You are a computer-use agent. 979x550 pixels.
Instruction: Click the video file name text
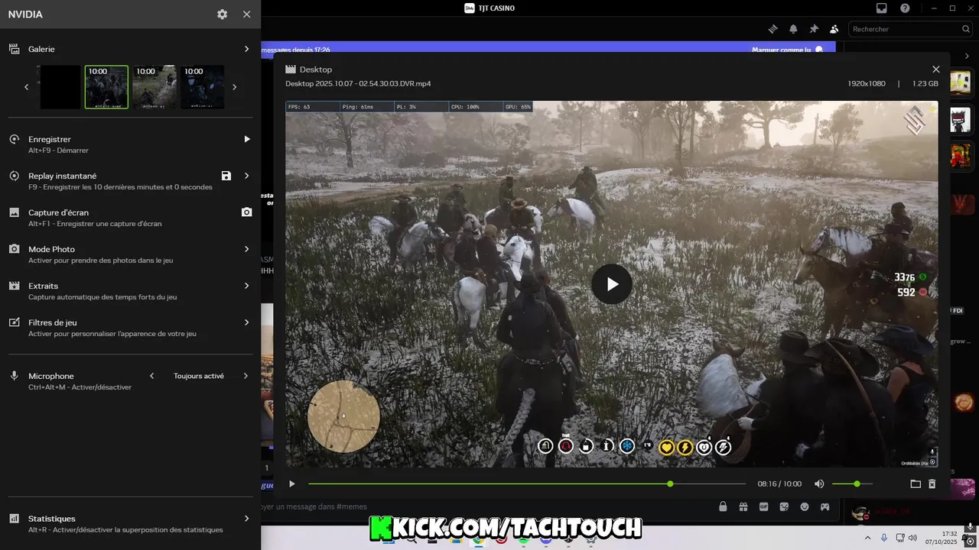[x=358, y=83]
